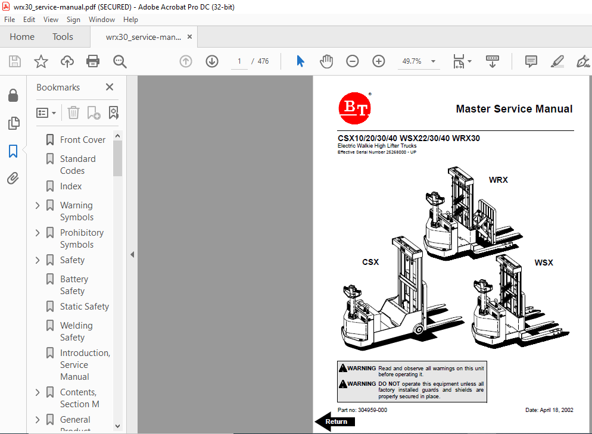Open the Sign menu
The image size is (592, 434).
tap(73, 20)
